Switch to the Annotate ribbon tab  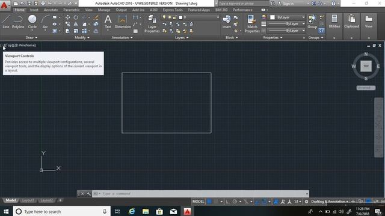coord(51,10)
